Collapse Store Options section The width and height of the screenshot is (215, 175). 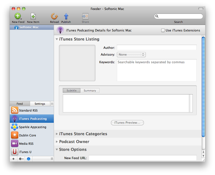57,149
